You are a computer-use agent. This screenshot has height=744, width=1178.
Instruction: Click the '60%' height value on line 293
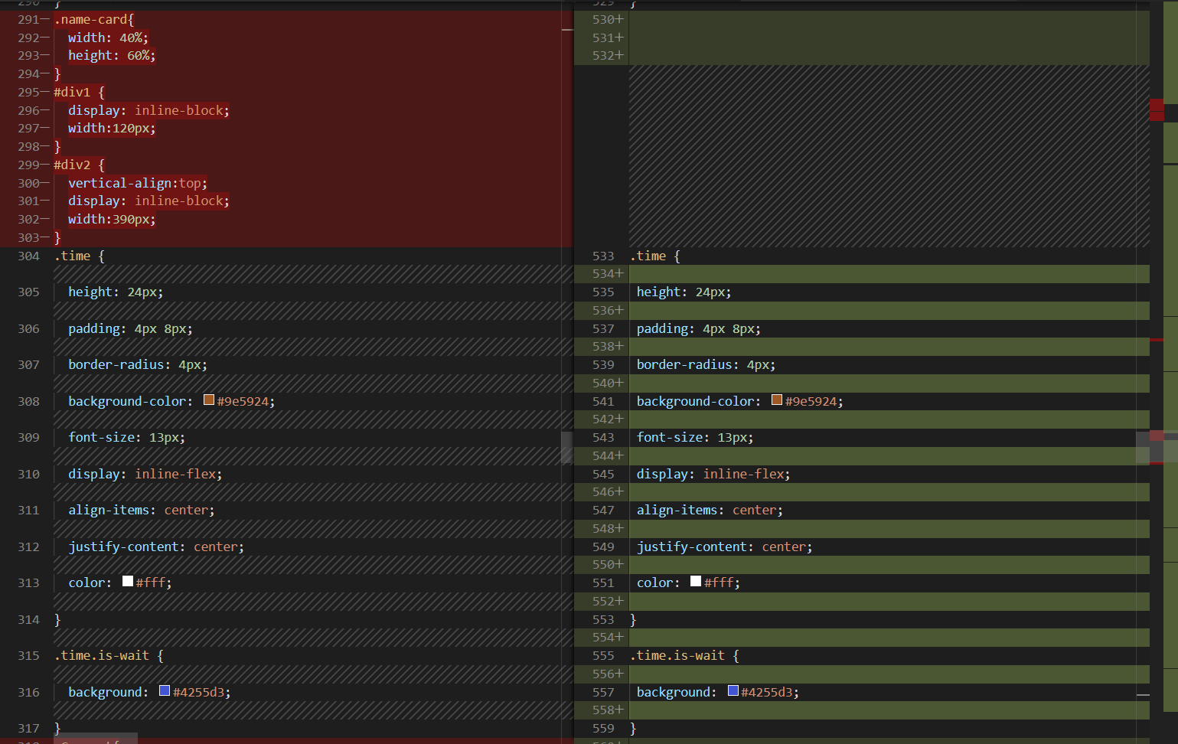(x=141, y=55)
